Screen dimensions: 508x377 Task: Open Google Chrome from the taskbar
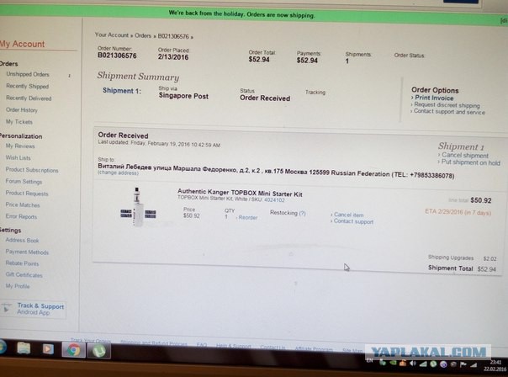coord(73,350)
